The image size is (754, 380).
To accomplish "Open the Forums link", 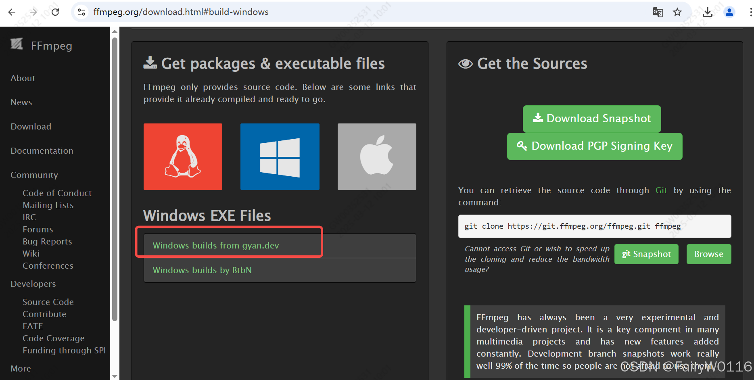I will coord(38,230).
